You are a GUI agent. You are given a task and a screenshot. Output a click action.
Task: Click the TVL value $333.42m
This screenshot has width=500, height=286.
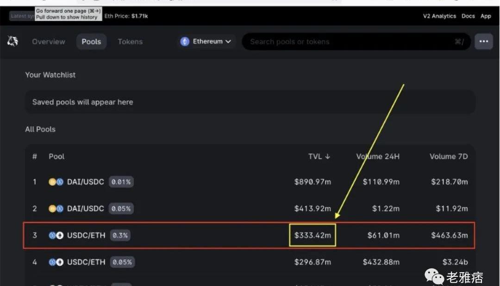(x=312, y=236)
